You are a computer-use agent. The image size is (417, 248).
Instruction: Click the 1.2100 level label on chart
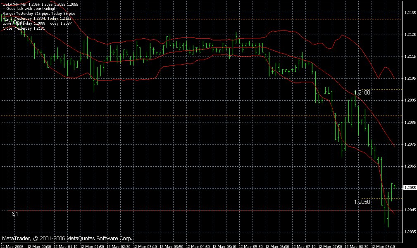[x=362, y=92]
